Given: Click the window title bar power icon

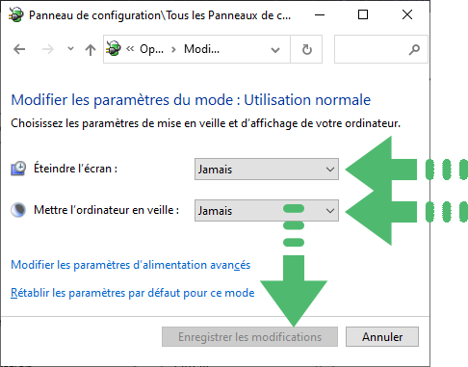Looking at the screenshot, I should 16,14.
